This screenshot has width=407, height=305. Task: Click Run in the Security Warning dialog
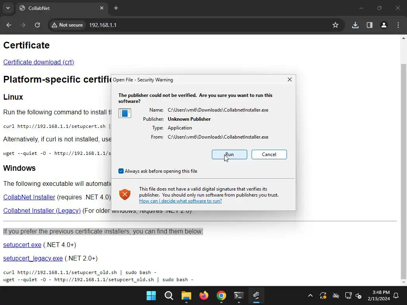(x=229, y=154)
